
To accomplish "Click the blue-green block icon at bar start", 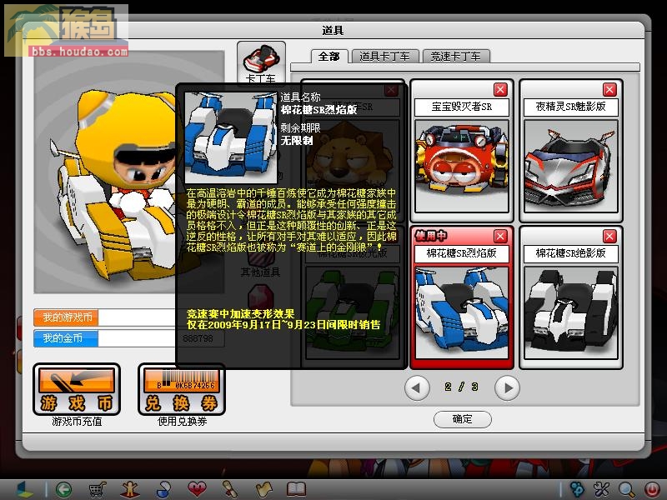I will 25,490.
